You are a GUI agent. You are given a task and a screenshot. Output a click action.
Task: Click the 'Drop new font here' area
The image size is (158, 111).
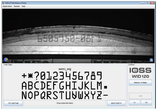pyautogui.click(x=65, y=103)
